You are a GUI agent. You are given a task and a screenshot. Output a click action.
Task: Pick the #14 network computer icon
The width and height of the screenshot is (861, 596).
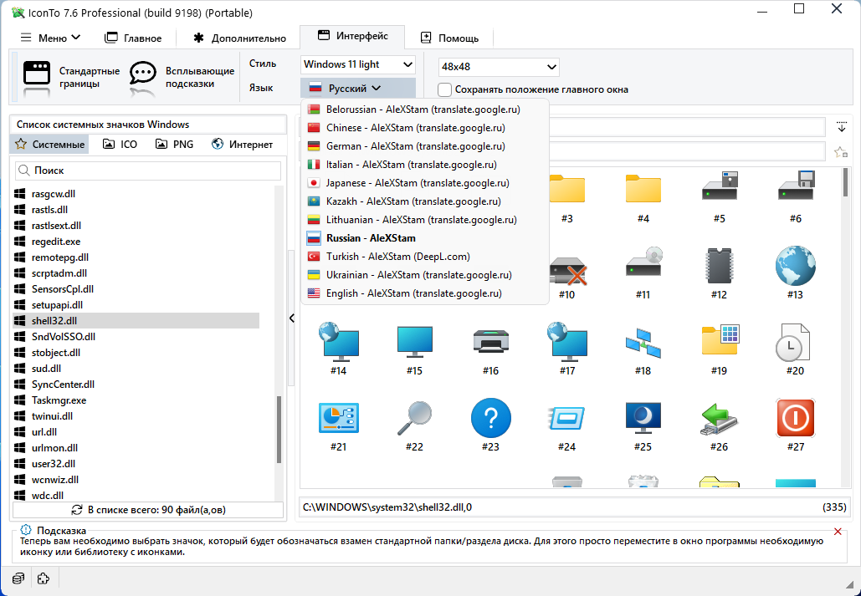(x=338, y=341)
